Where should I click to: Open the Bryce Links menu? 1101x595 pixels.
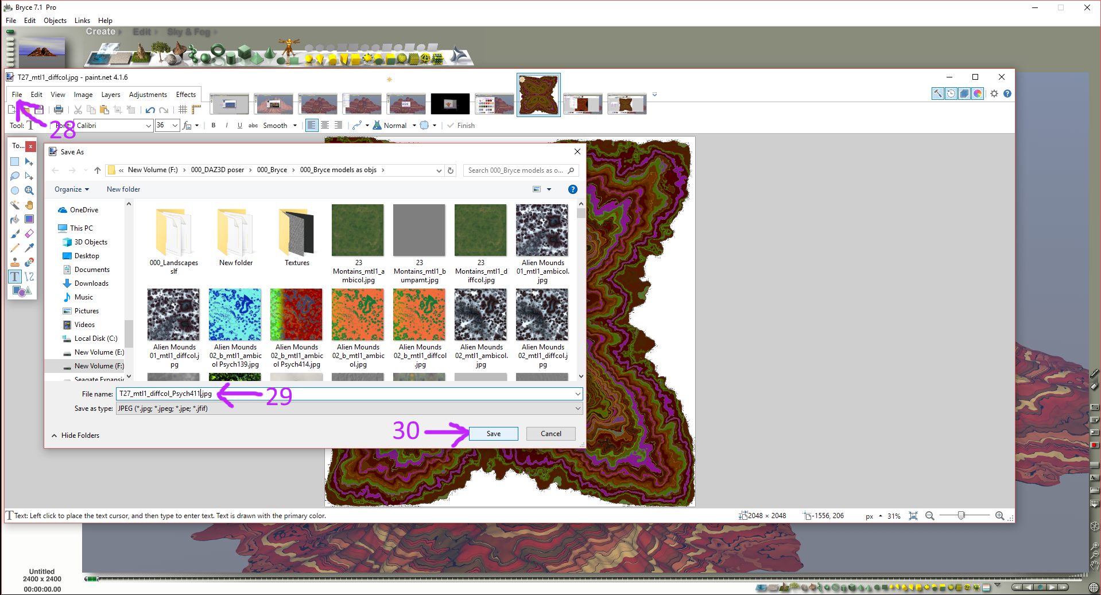(x=82, y=21)
